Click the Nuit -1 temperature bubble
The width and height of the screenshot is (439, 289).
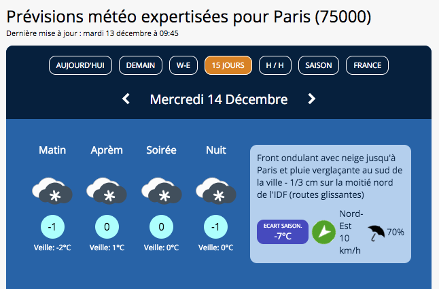click(x=216, y=226)
